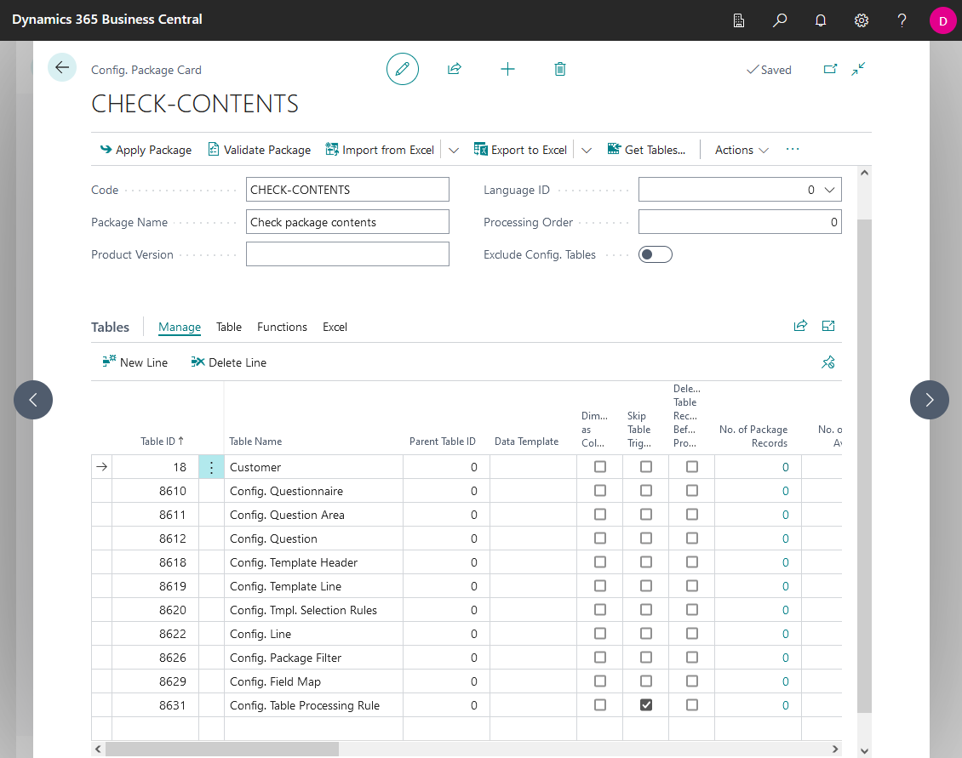The height and width of the screenshot is (758, 962).
Task: Click the search magnifier in the top bar
Action: click(x=780, y=20)
